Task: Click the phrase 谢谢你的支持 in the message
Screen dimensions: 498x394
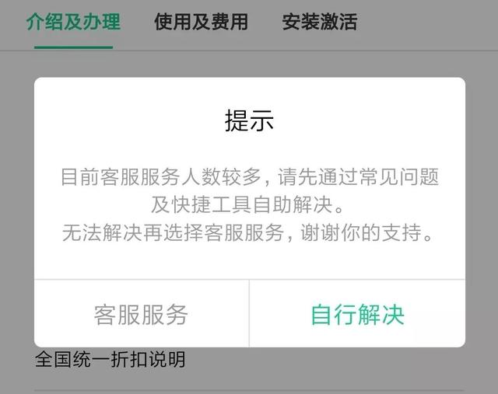Action: pos(361,232)
